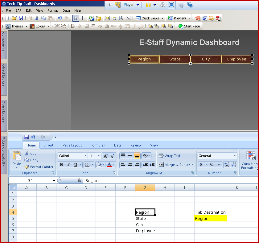Click the Excel quick access Save icon

27,137
